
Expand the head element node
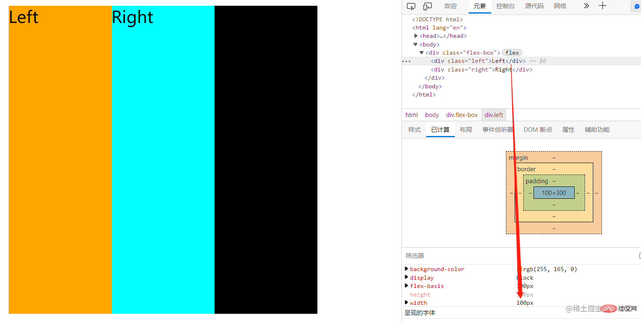coord(416,36)
